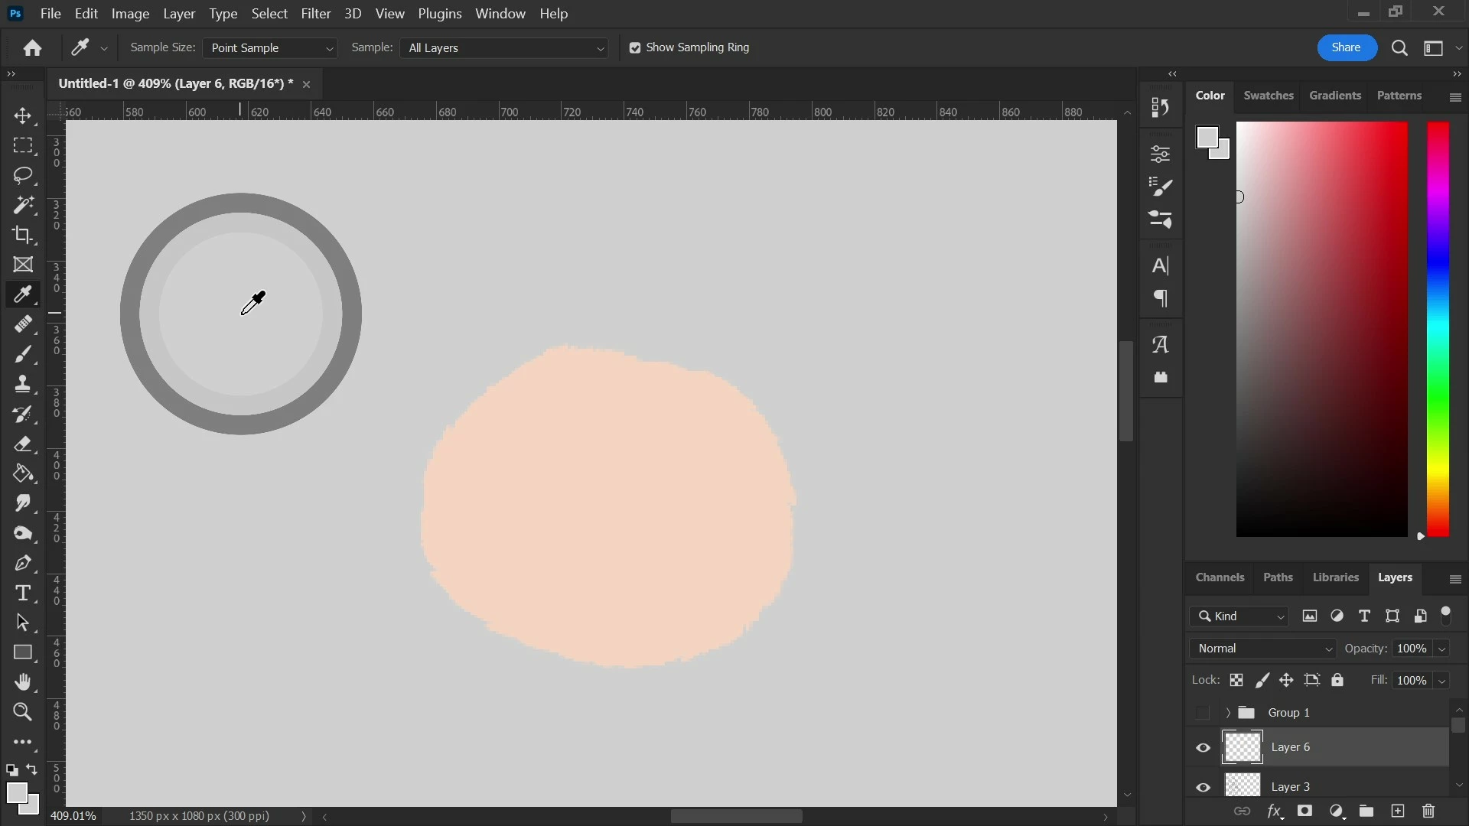The width and height of the screenshot is (1469, 826).
Task: Switch to the Swatches tab
Action: (1268, 96)
